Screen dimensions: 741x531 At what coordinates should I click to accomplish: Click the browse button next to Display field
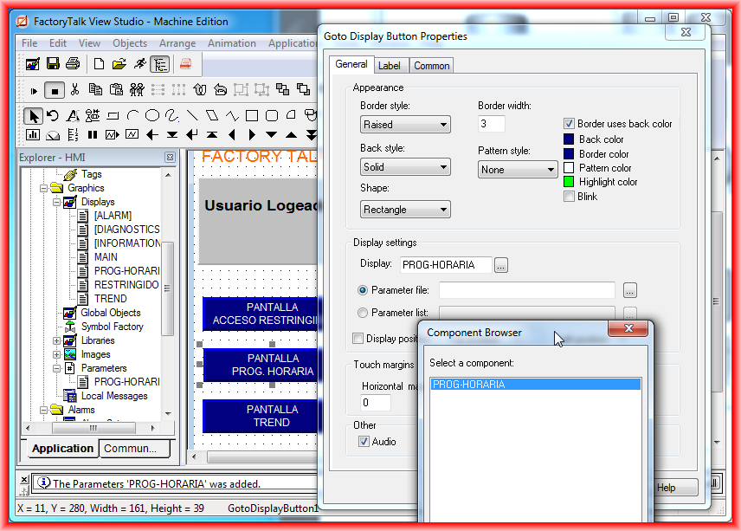point(501,265)
